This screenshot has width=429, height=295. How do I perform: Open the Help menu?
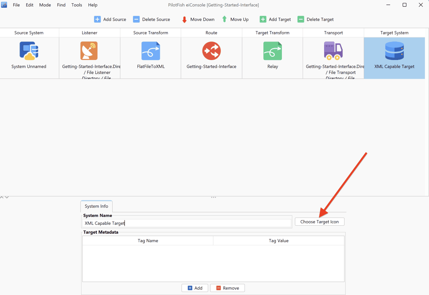click(x=93, y=5)
